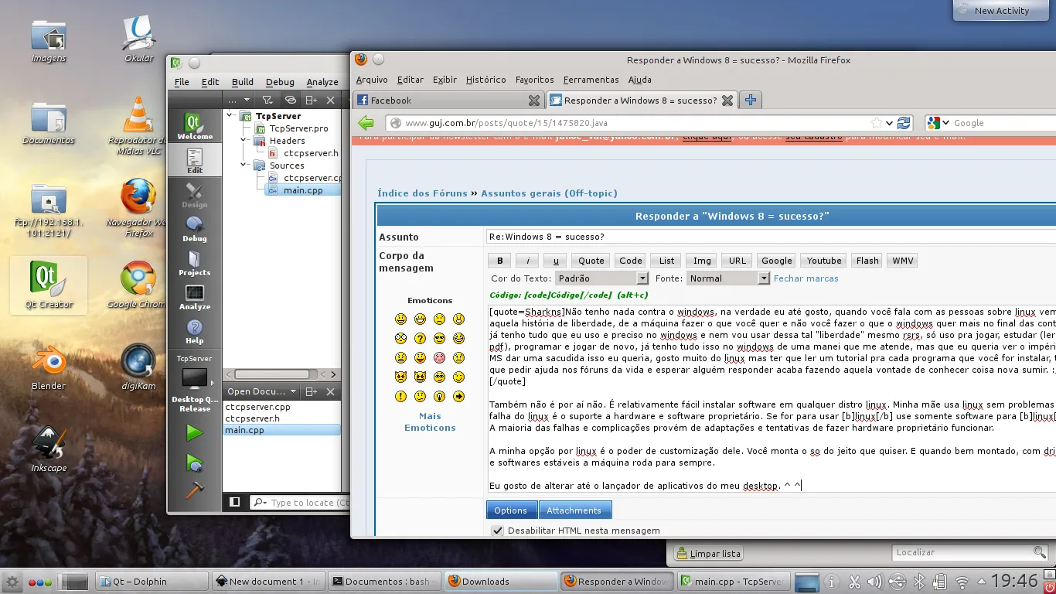The height and width of the screenshot is (594, 1056).
Task: Split the Open Documents panel
Action: (312, 391)
